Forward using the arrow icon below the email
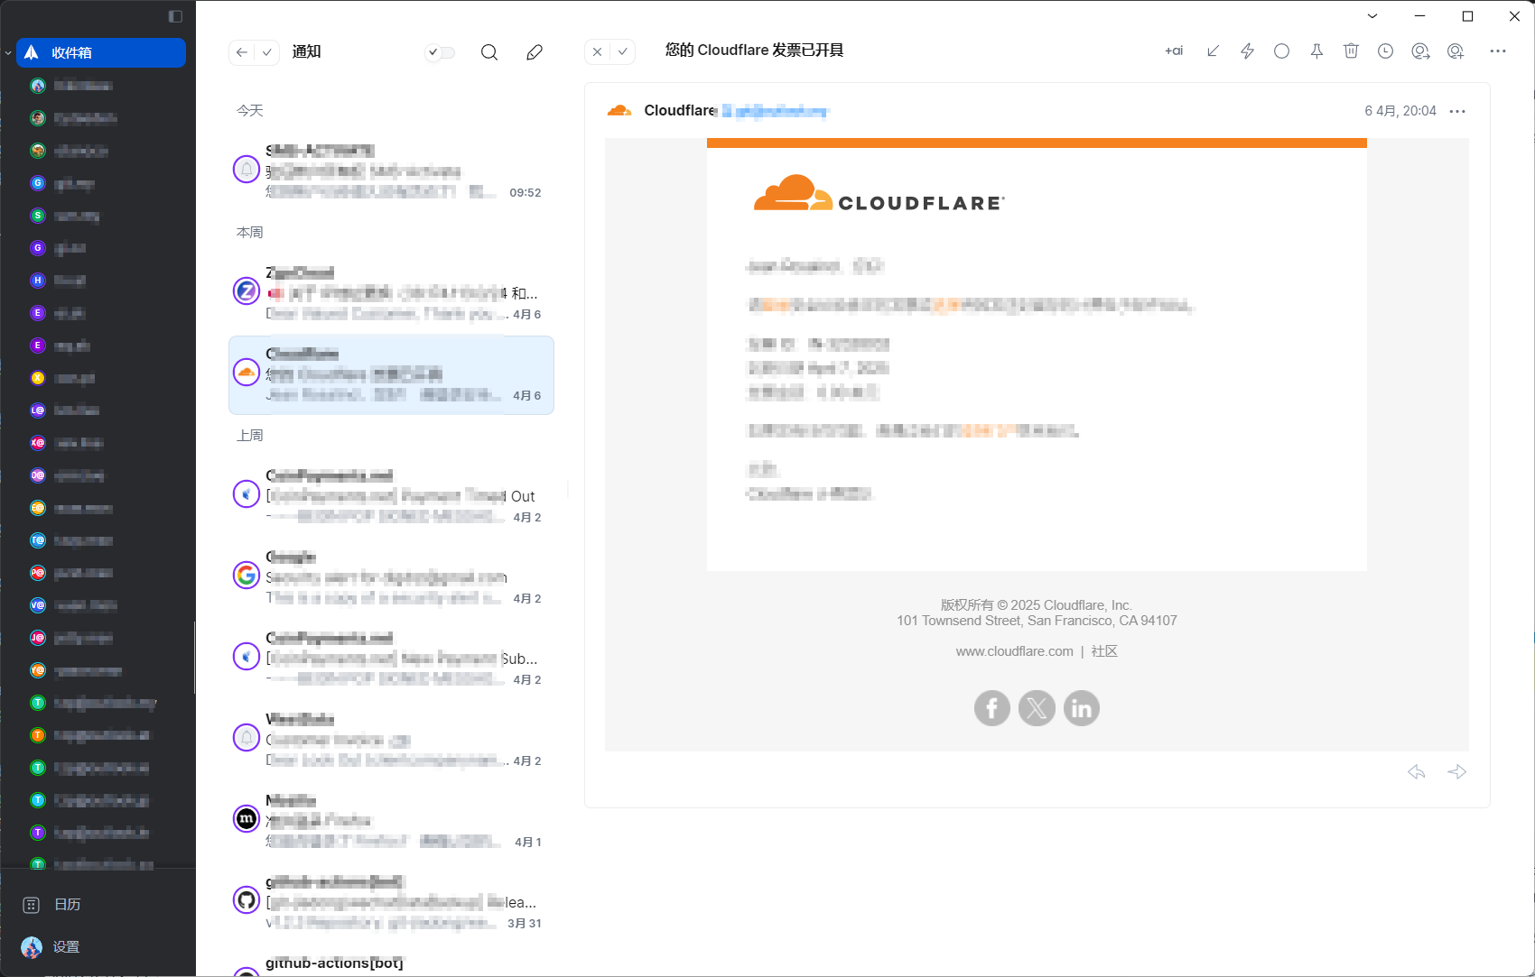 click(x=1457, y=772)
